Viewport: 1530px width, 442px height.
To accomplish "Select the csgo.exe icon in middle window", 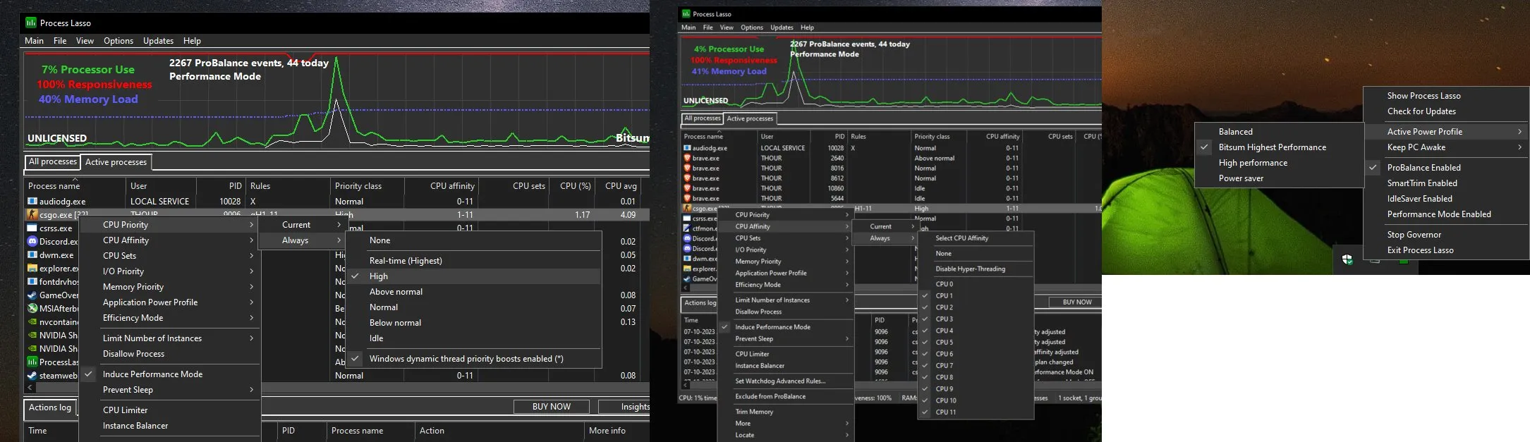I will pyautogui.click(x=687, y=209).
